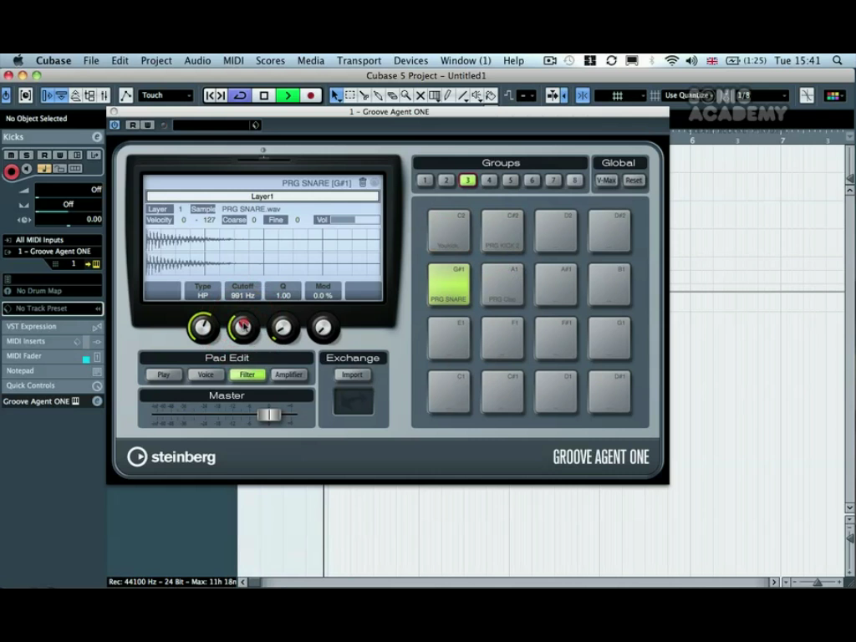The width and height of the screenshot is (856, 642).
Task: Toggle Record Enable on Kicks track
Action: pyautogui.click(x=11, y=171)
